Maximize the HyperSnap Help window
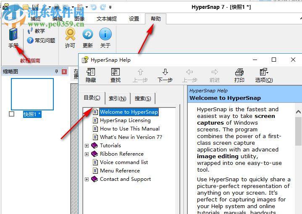Screen dimensions: 302x214 (274, 60)
